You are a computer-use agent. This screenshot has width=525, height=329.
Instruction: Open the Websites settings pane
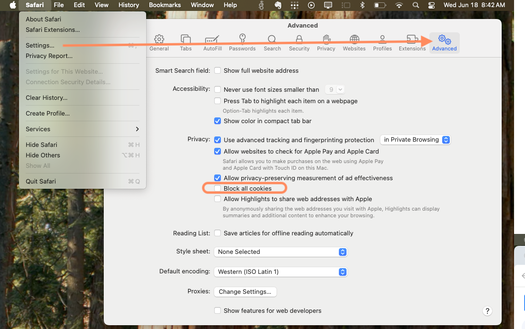[x=354, y=43]
